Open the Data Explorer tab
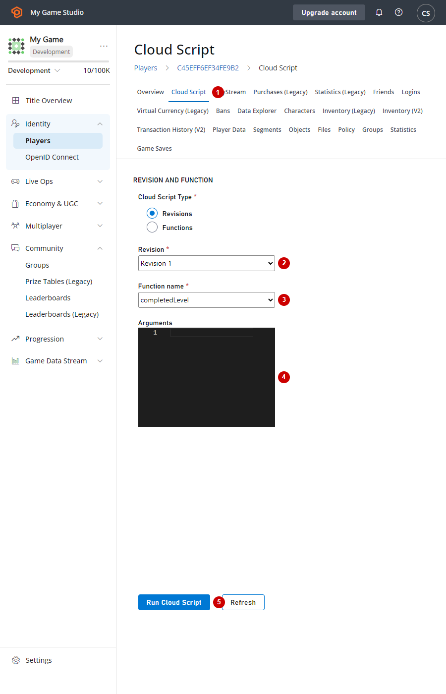 [x=257, y=111]
